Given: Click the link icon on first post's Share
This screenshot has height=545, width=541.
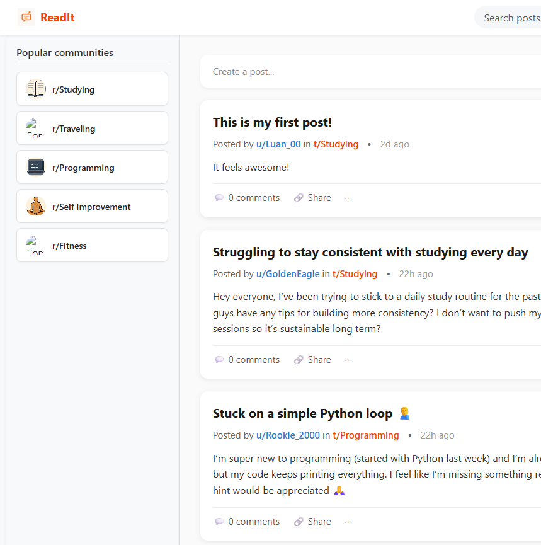Looking at the screenshot, I should pyautogui.click(x=299, y=198).
